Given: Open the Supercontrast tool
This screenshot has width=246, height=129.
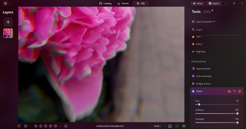Looking at the screenshot, I should tap(203, 69).
